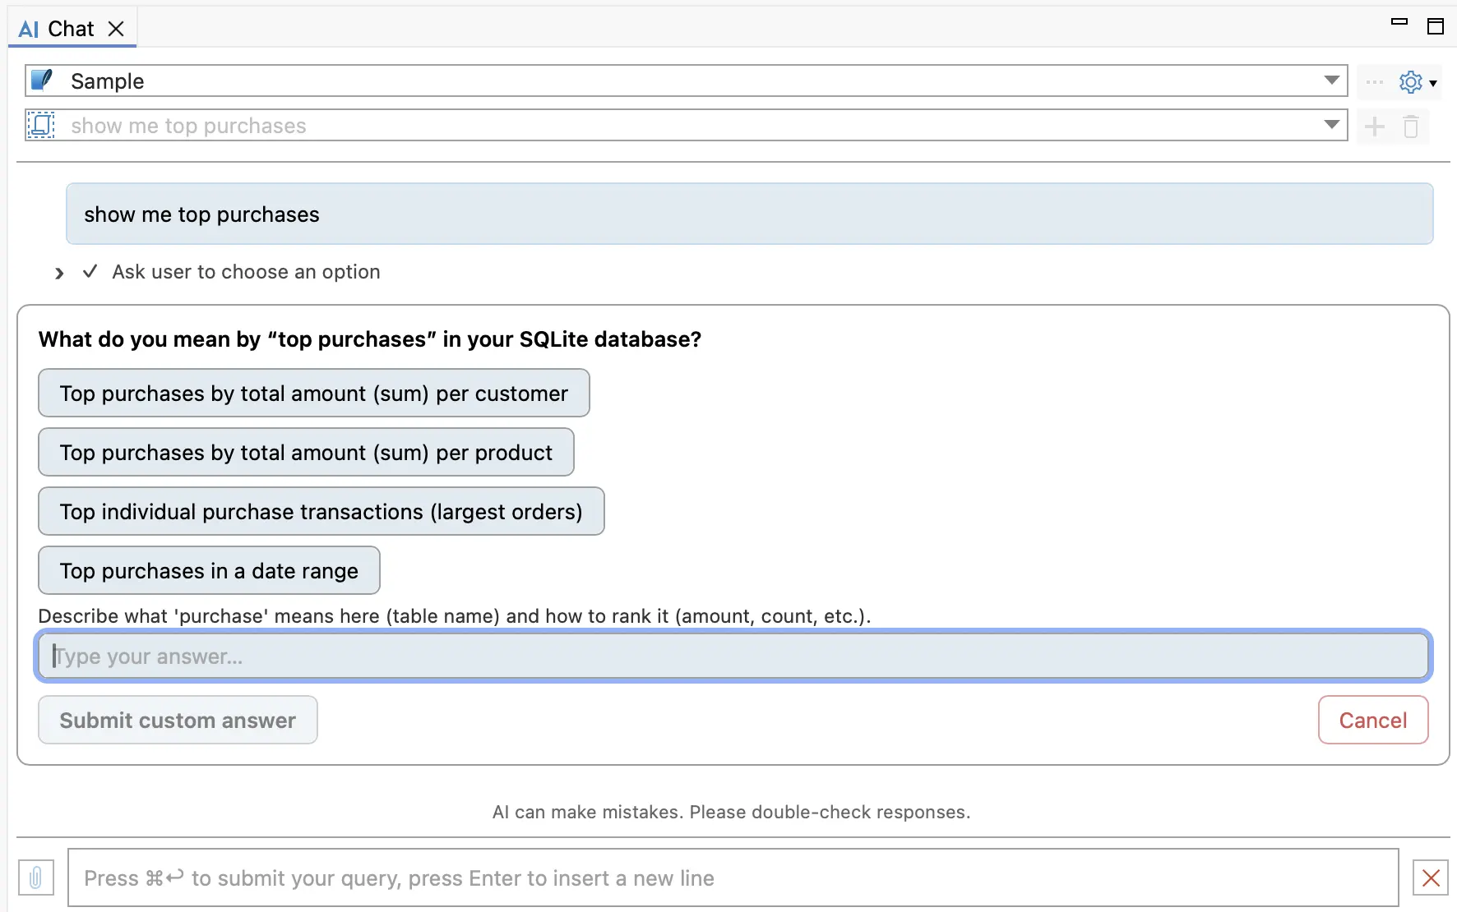The image size is (1457, 912).
Task: Choose Top purchases by total per product
Action: click(306, 452)
